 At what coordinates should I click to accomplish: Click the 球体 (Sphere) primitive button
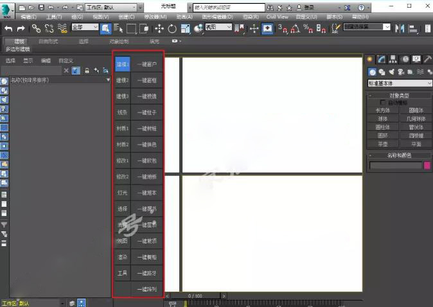coord(382,119)
